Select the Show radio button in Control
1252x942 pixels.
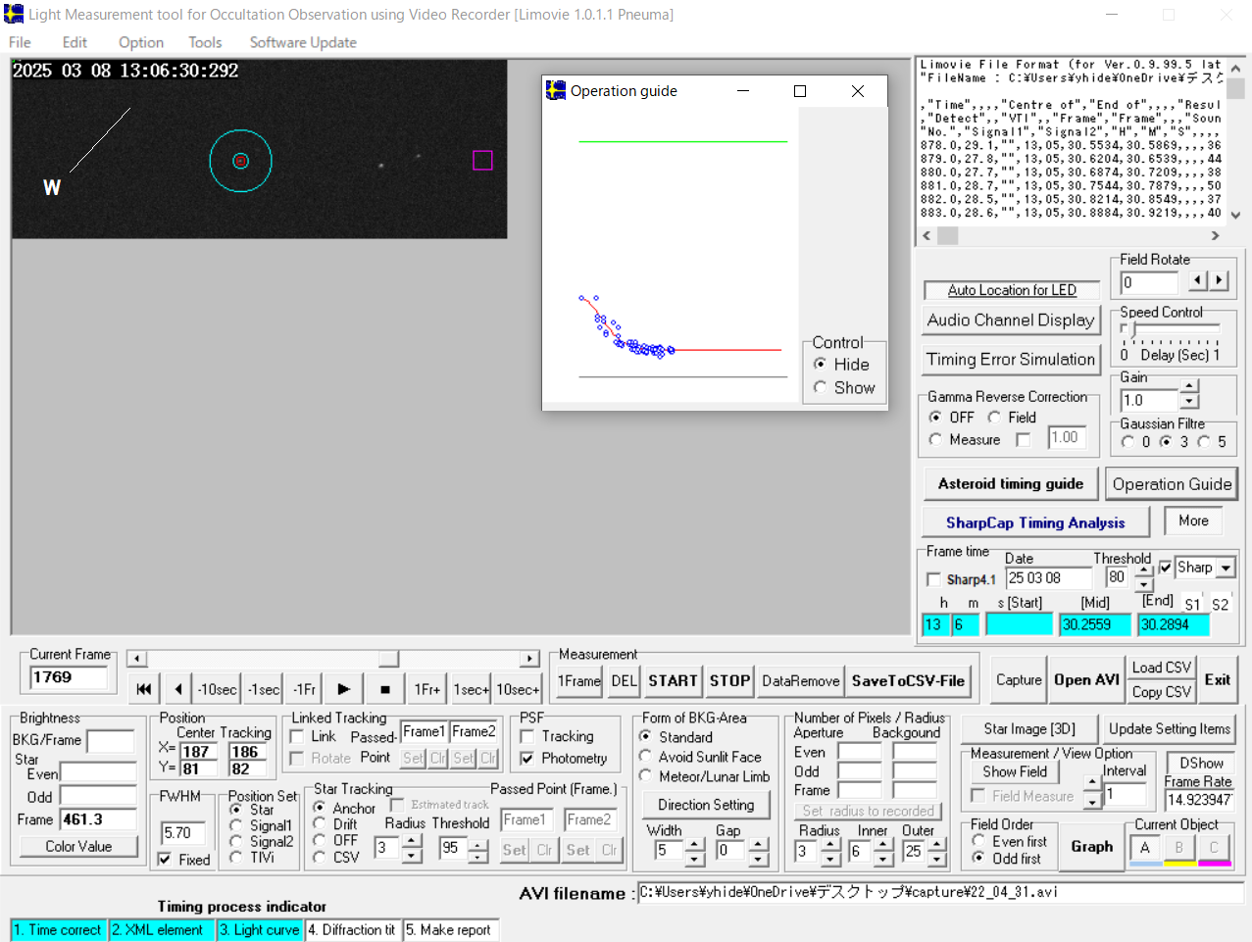coord(821,388)
